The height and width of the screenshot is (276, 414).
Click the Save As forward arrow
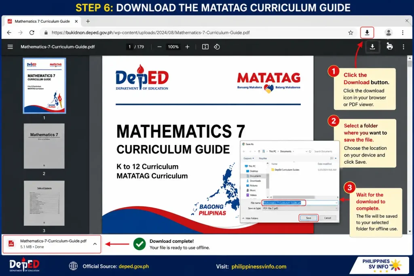coord(250,152)
